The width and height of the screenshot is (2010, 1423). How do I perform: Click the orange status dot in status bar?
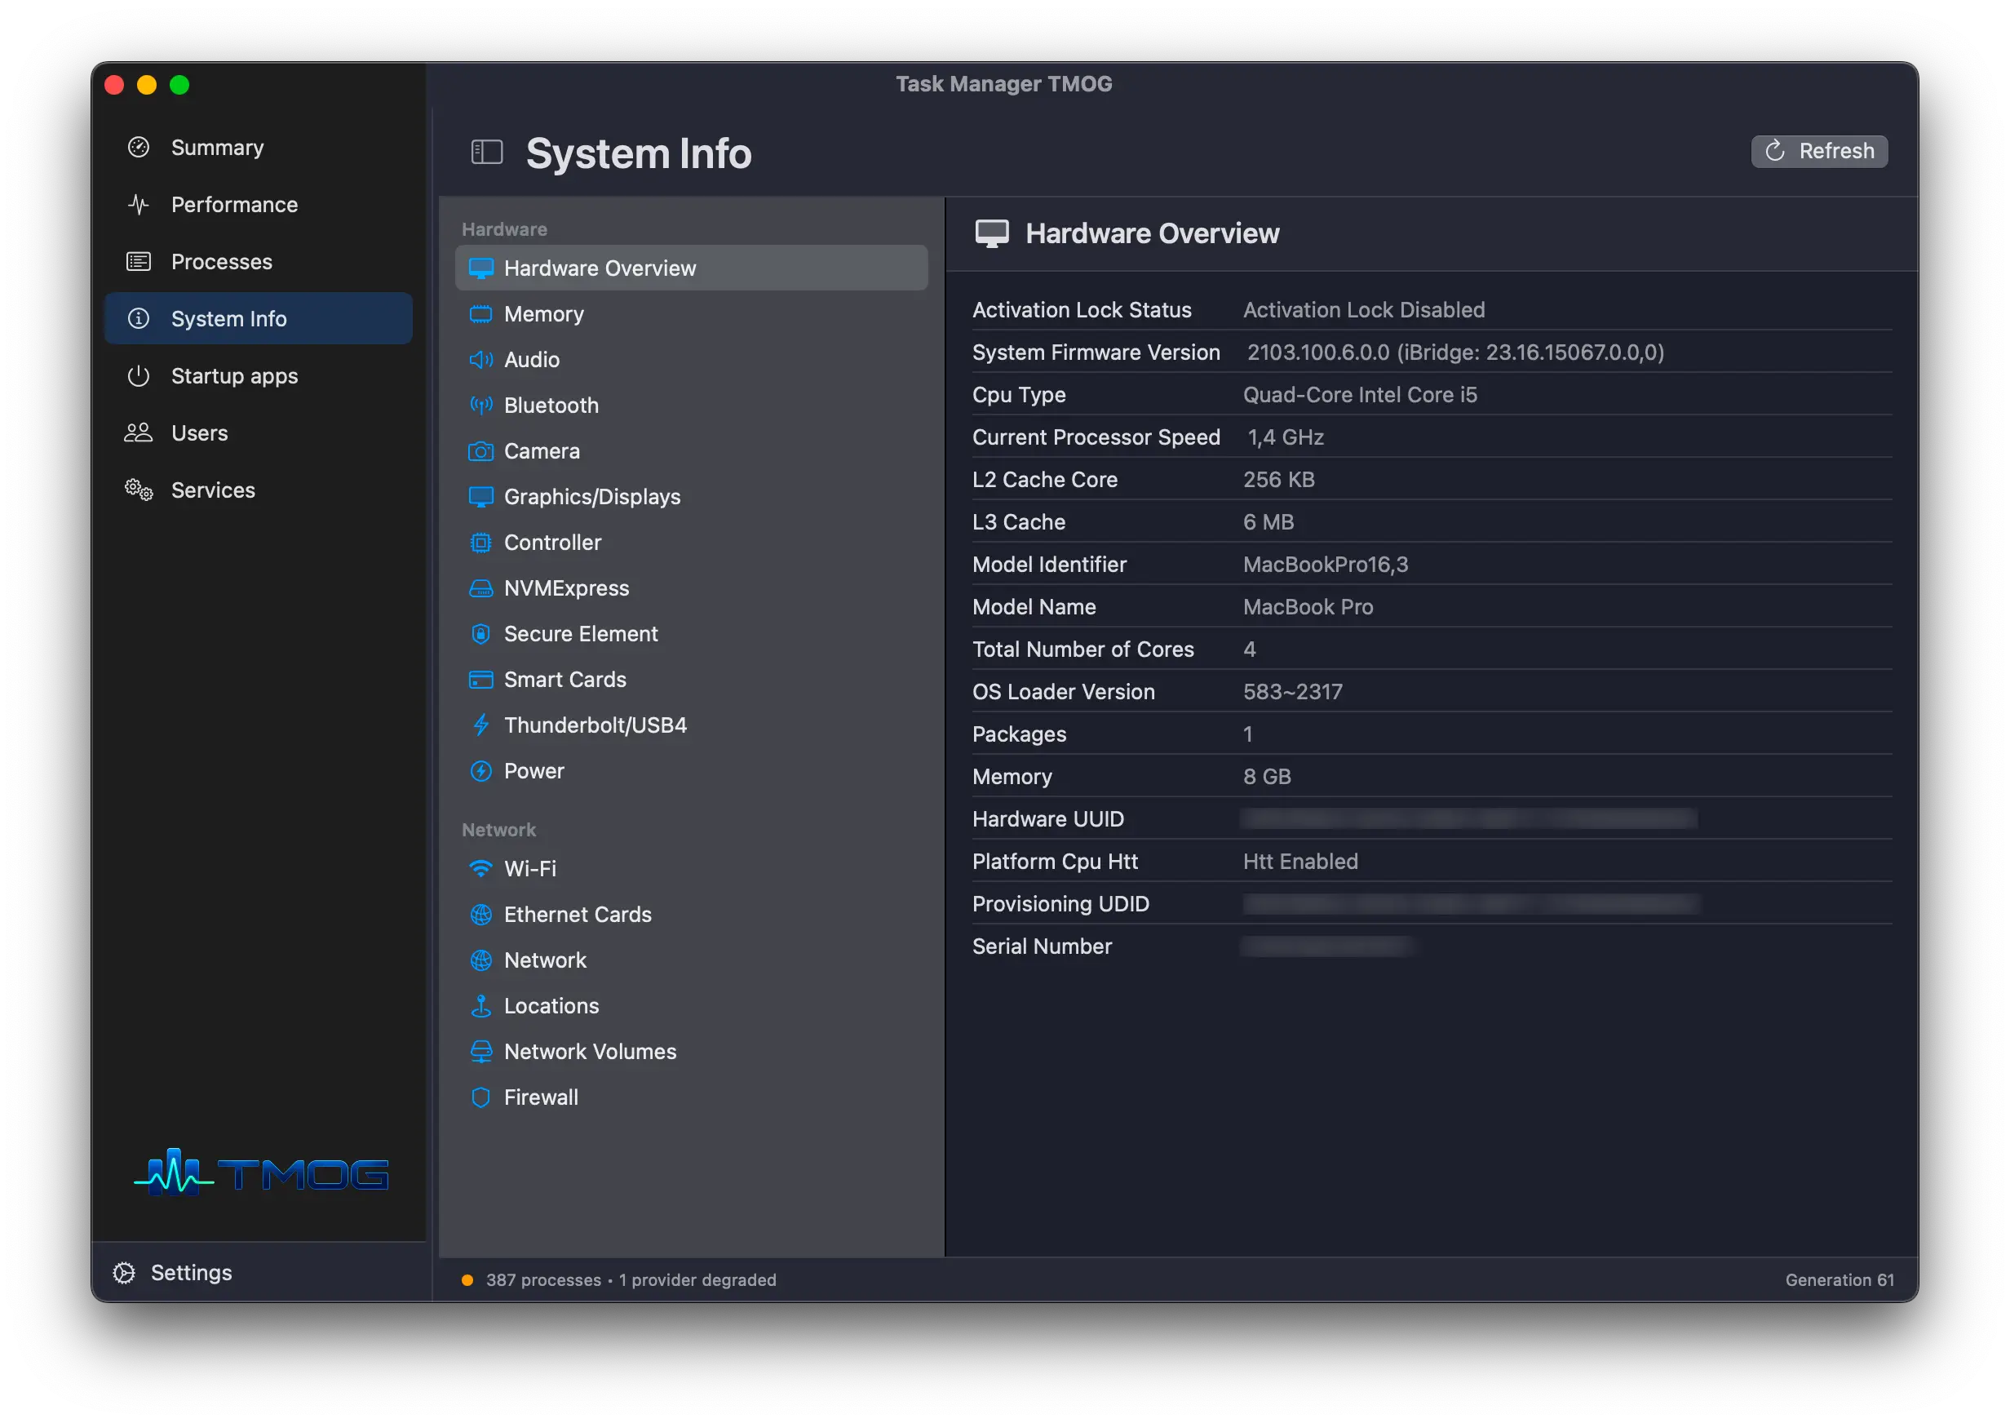click(x=467, y=1280)
